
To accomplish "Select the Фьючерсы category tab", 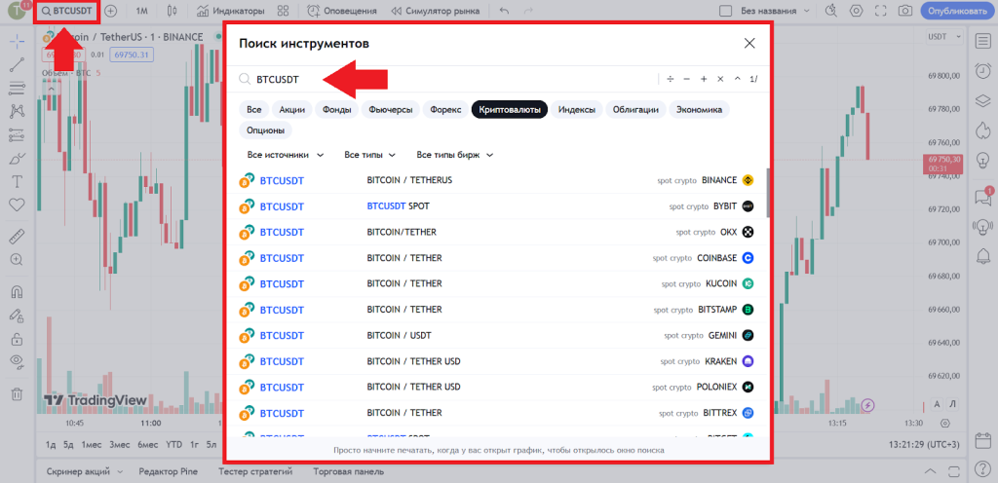I will pyautogui.click(x=391, y=109).
